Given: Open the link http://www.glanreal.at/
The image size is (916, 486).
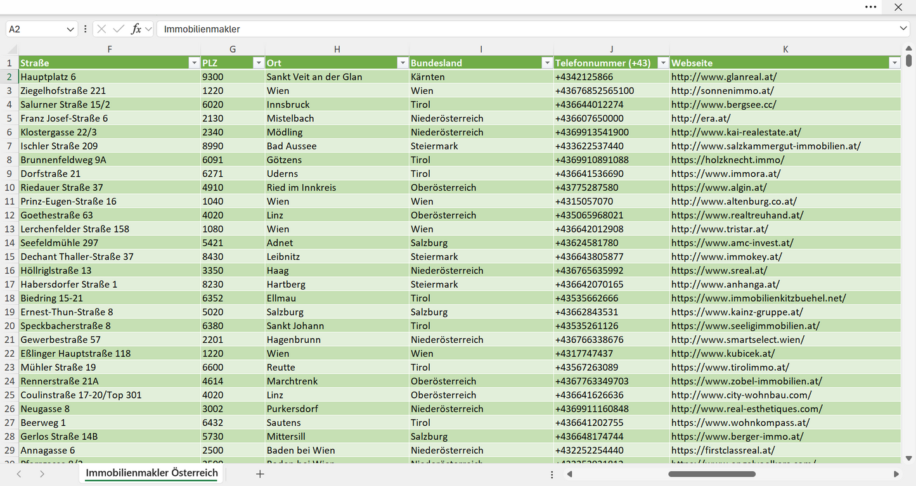Looking at the screenshot, I should pyautogui.click(x=724, y=77).
